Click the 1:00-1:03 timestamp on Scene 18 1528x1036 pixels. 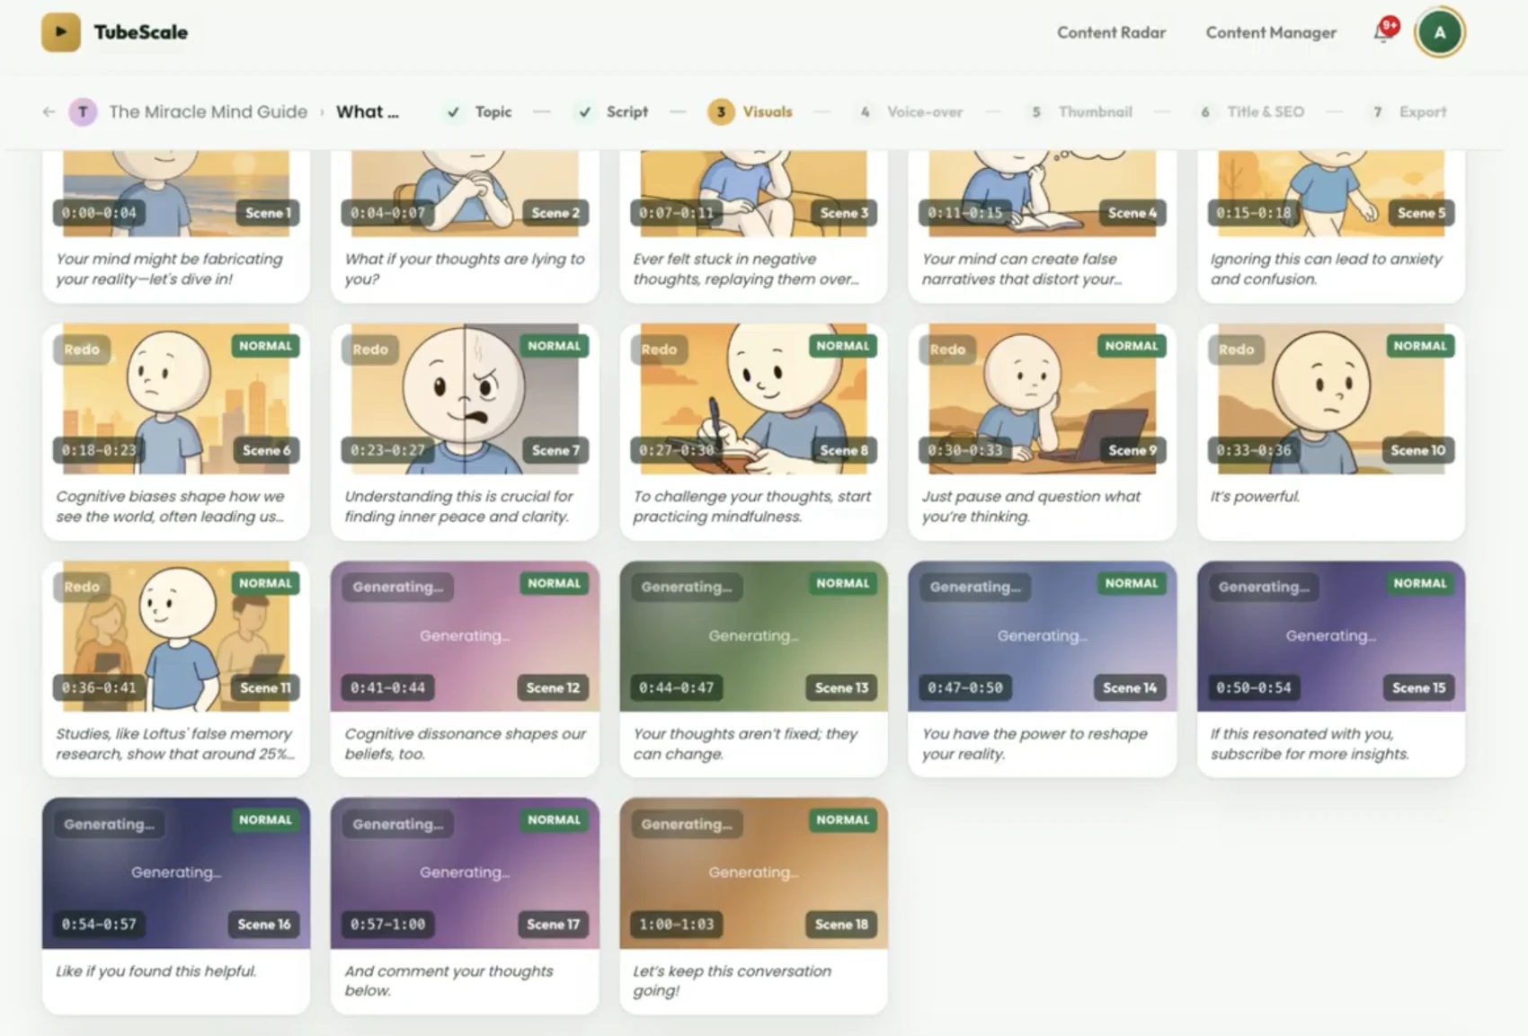pyautogui.click(x=676, y=924)
